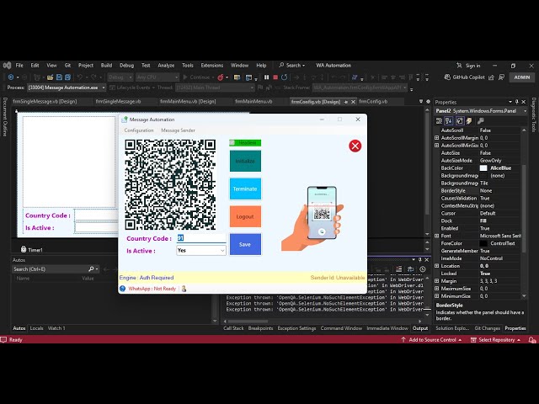Open the Configuration menu in Message Automation
The height and width of the screenshot is (404, 539).
(x=139, y=130)
